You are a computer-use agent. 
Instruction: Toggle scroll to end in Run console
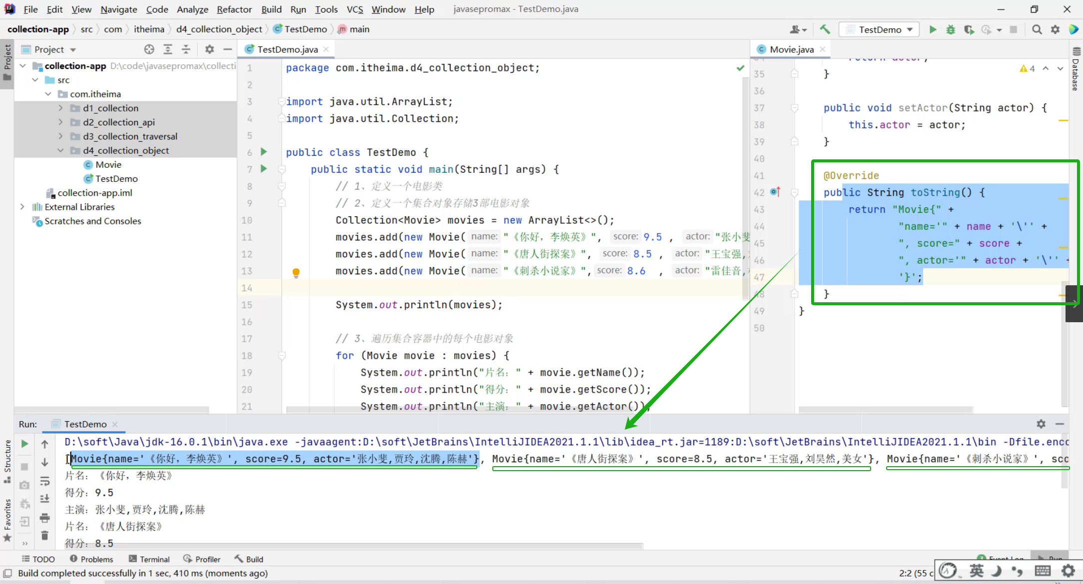pyautogui.click(x=44, y=499)
